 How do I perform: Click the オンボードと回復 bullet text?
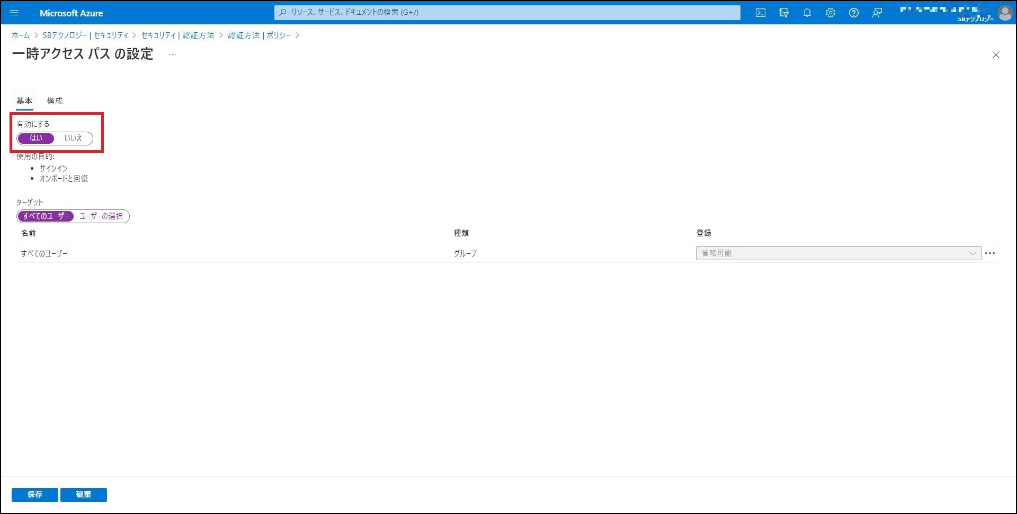tap(64, 179)
